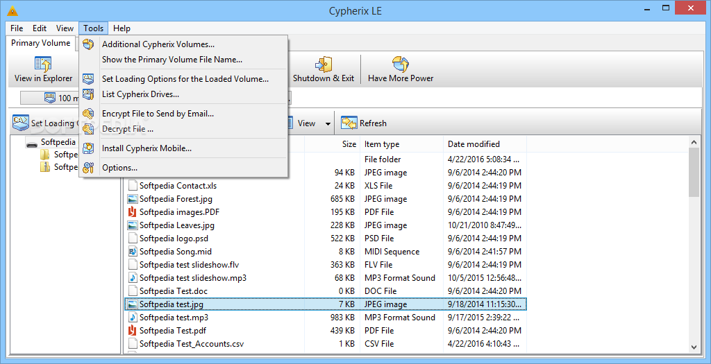Click the Refresh button label

(373, 123)
